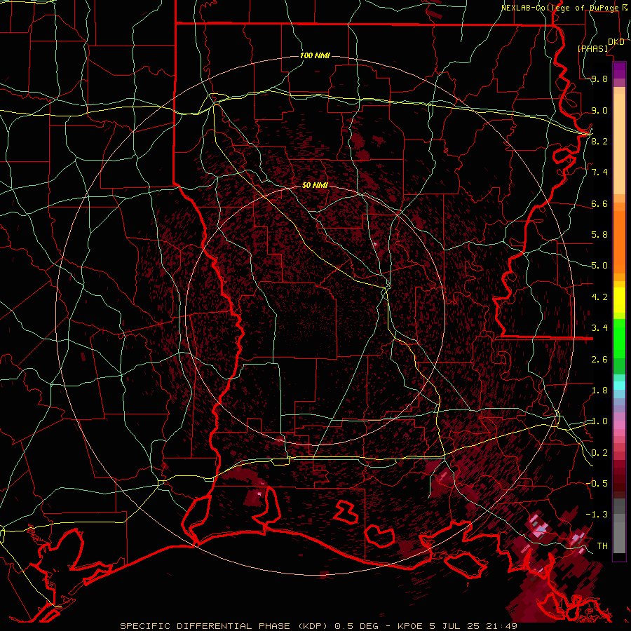The width and height of the screenshot is (631, 631).
Task: Pick the cyan color bar segment
Action: pyautogui.click(x=619, y=385)
